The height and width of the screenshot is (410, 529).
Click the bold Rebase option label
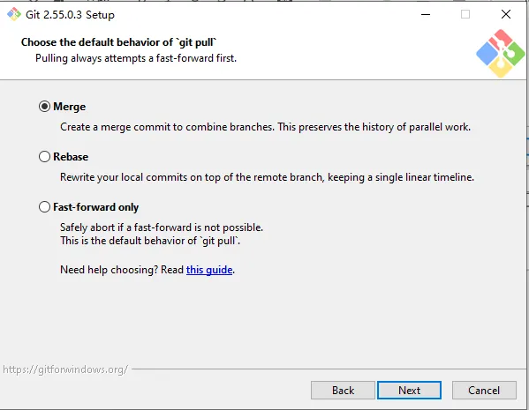(x=71, y=157)
